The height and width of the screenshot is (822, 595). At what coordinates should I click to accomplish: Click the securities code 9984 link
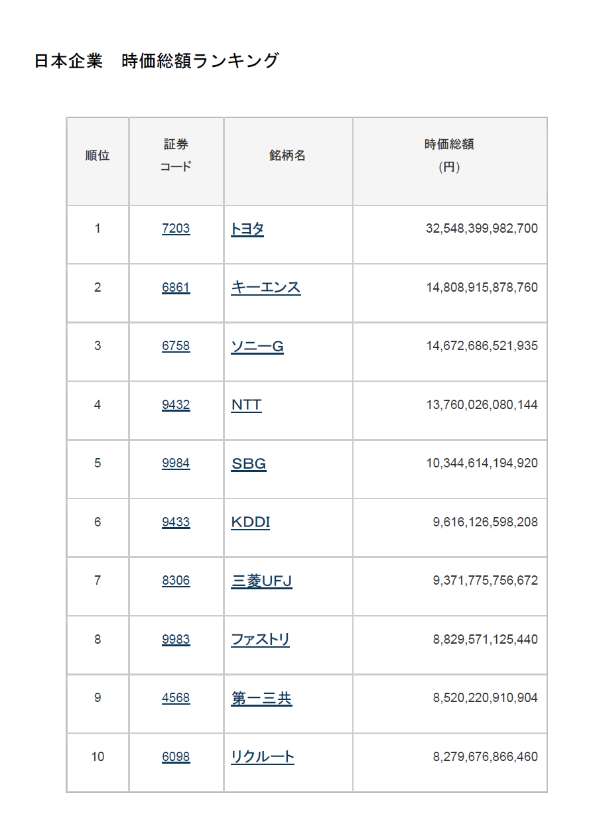pyautogui.click(x=176, y=463)
